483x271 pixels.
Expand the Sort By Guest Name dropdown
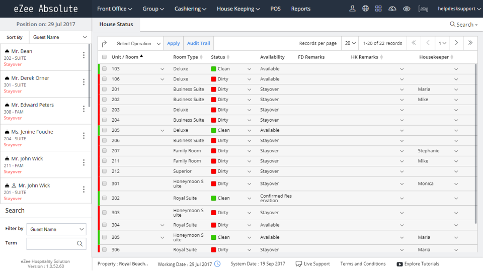(x=59, y=37)
